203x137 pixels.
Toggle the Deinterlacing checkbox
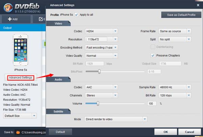tap(153, 47)
